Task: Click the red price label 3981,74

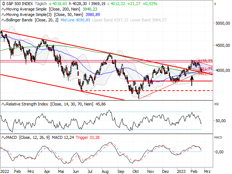Action: [205, 69]
